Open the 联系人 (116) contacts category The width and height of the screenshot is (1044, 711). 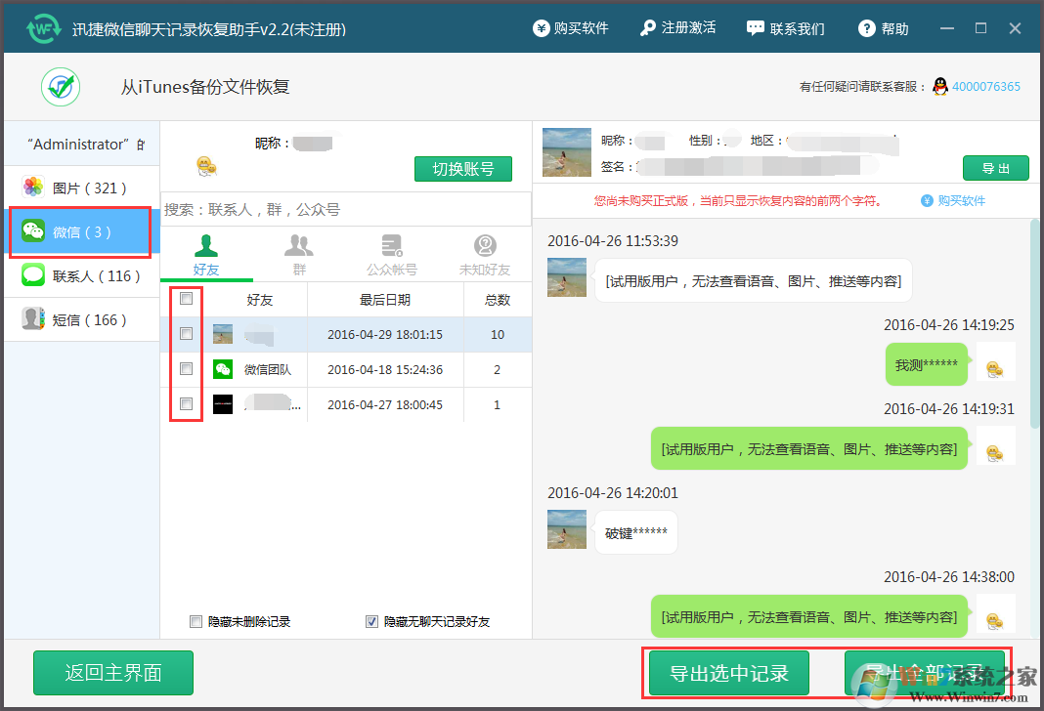pyautogui.click(x=81, y=276)
